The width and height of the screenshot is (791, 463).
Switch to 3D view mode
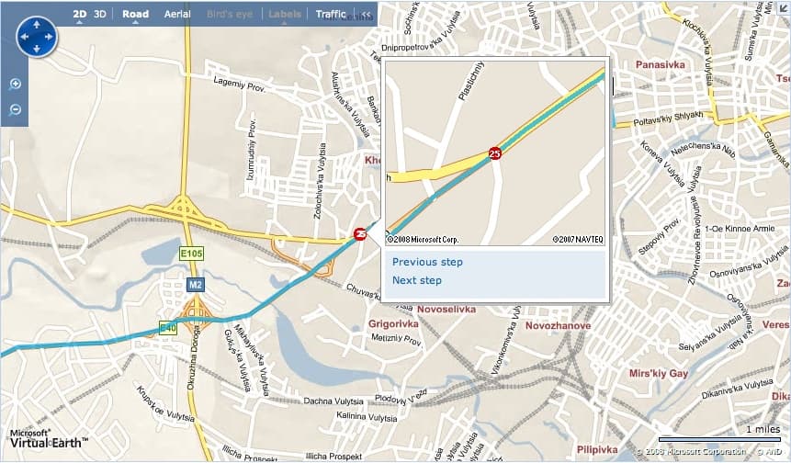pos(100,14)
